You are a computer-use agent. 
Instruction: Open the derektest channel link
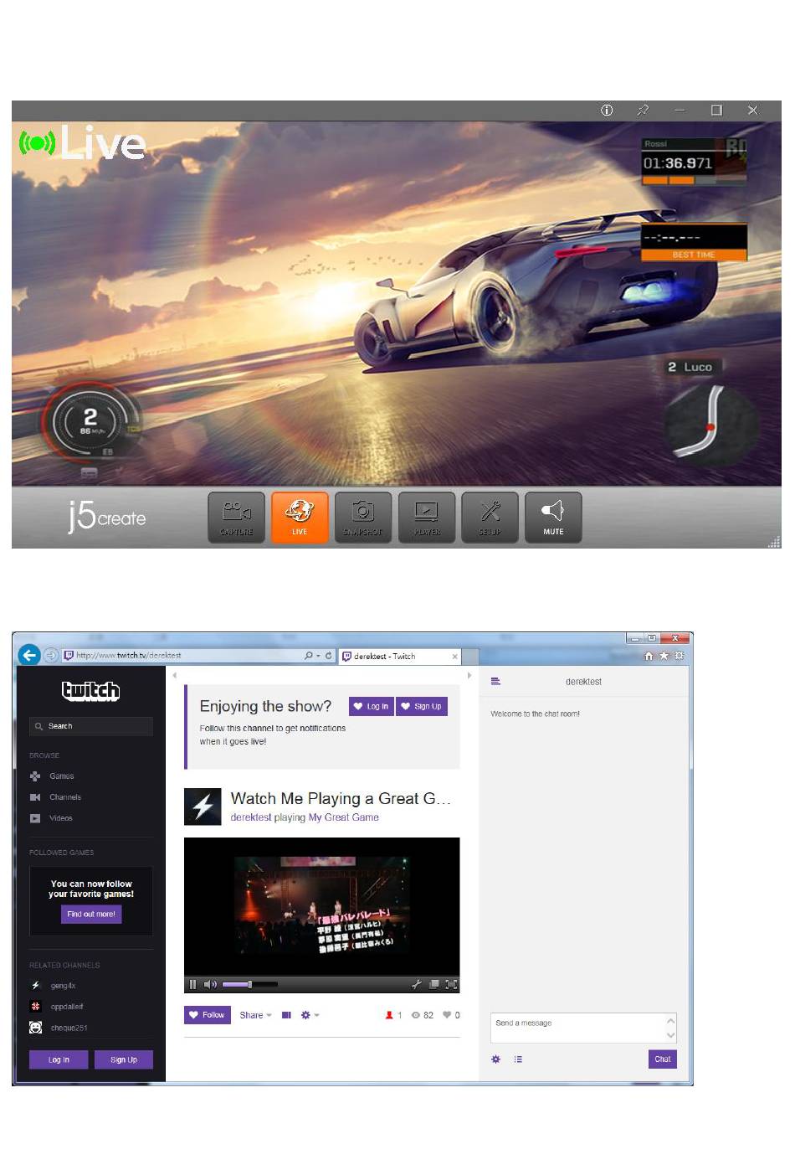point(251,817)
